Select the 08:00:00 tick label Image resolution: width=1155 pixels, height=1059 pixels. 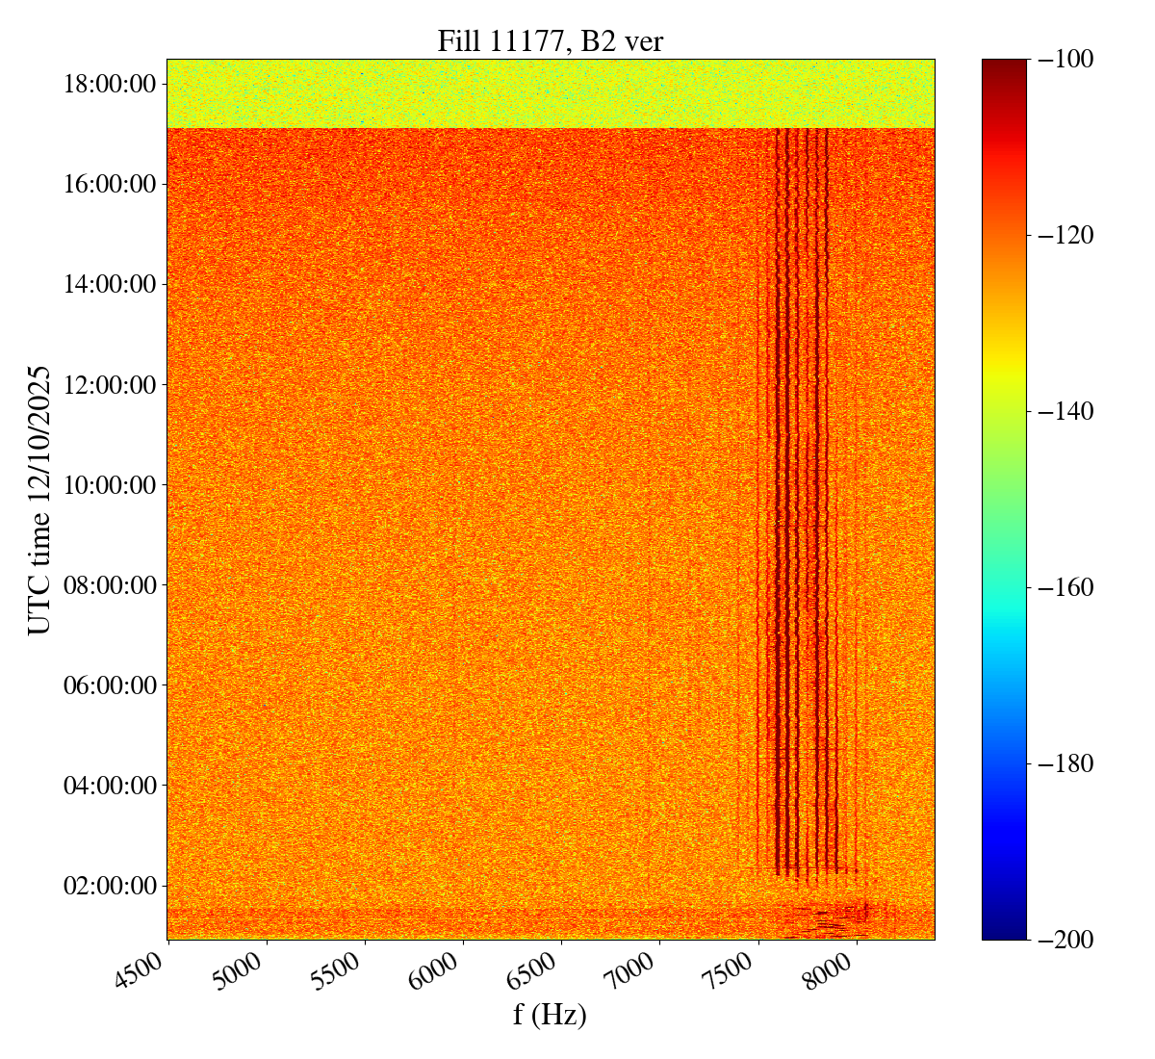[x=109, y=584]
